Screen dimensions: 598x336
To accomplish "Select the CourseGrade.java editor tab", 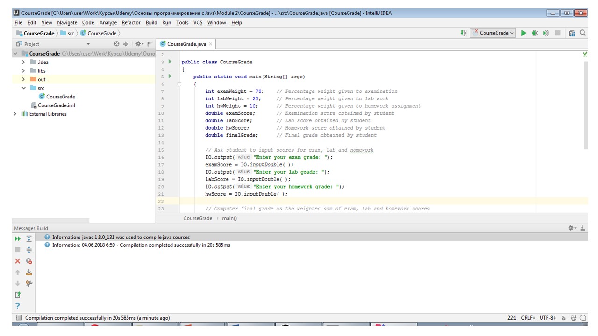I will click(x=186, y=44).
